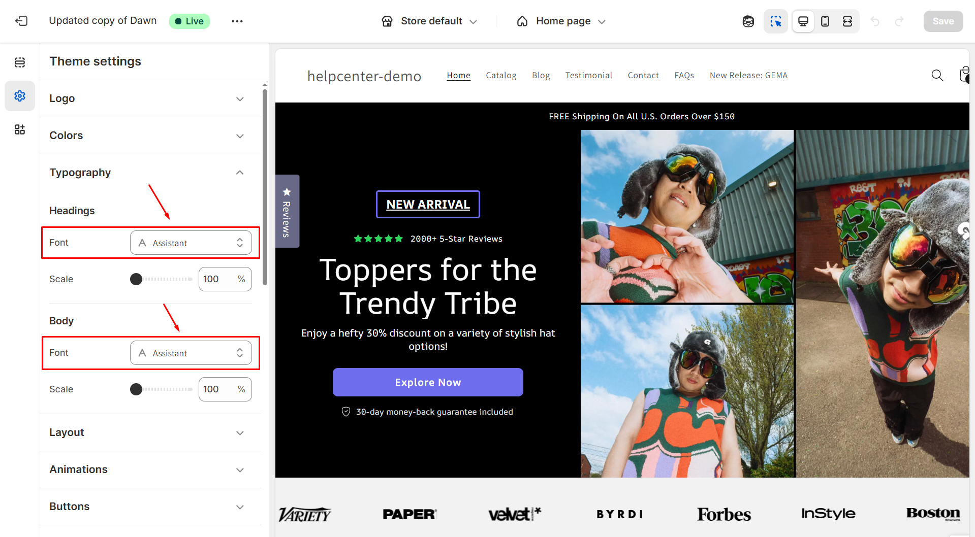Open the Sections panel icon in sidebar
Screen dimensions: 975x537
[20, 62]
